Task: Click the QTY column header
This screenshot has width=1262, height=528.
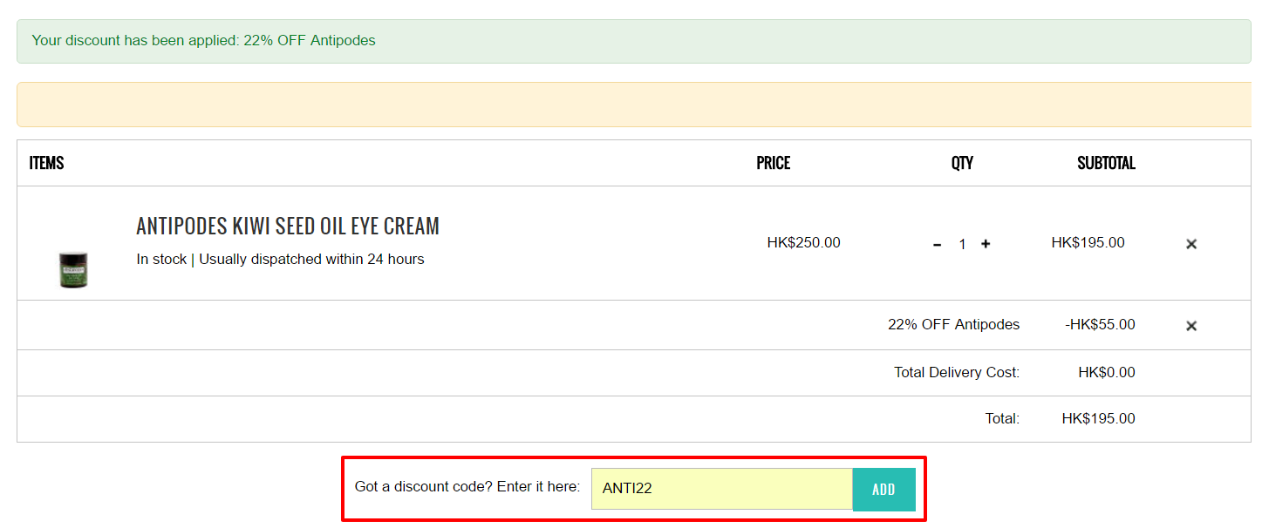Action: coord(962,163)
